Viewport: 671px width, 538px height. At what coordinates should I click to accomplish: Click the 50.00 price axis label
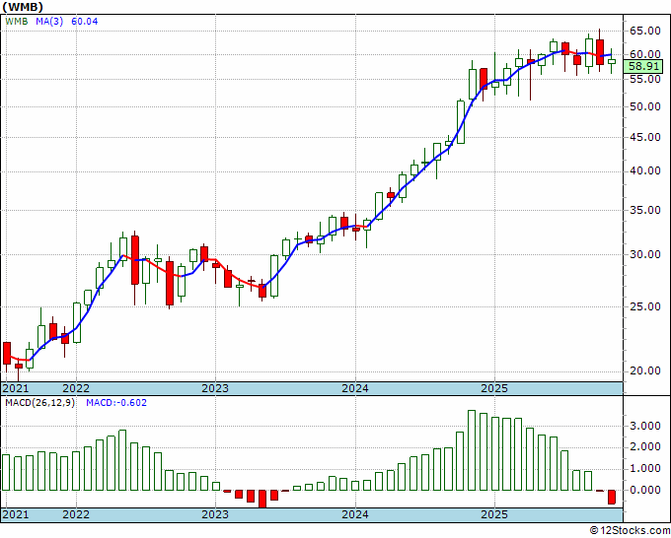[645, 106]
